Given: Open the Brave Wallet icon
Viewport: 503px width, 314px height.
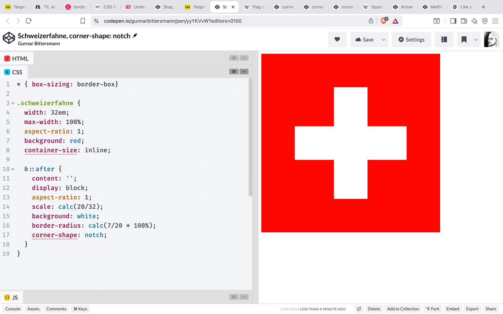Looking at the screenshot, I should pos(464,21).
